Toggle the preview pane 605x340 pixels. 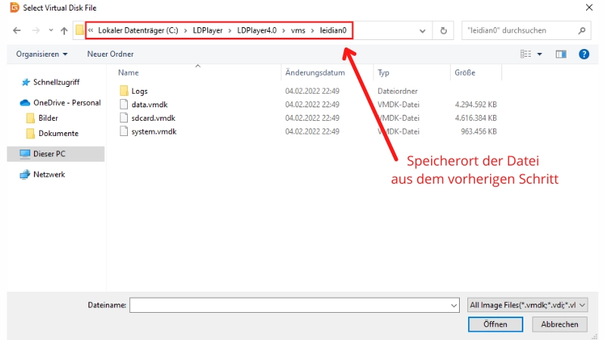click(561, 54)
